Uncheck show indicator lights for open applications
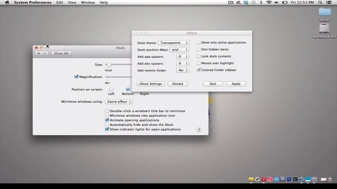Screen dimensions: 337x189 [x=107, y=129]
